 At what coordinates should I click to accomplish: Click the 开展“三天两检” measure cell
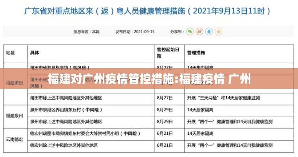point(223,98)
